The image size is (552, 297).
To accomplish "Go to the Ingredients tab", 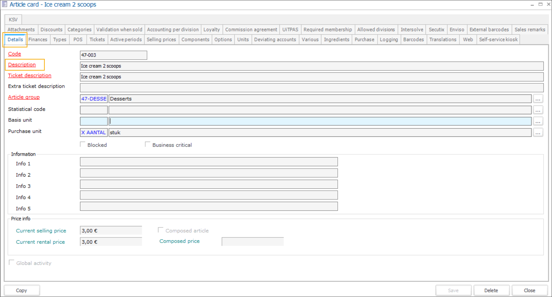I will [x=336, y=39].
